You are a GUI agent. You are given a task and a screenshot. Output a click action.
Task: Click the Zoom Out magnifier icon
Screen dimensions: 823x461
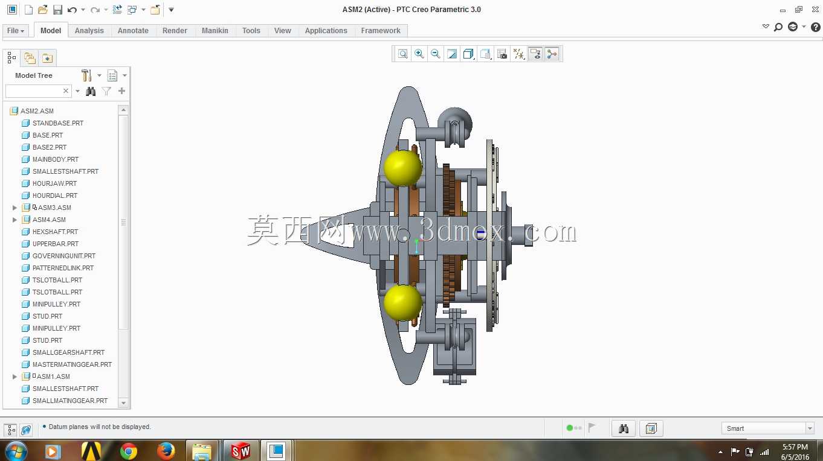(436, 54)
